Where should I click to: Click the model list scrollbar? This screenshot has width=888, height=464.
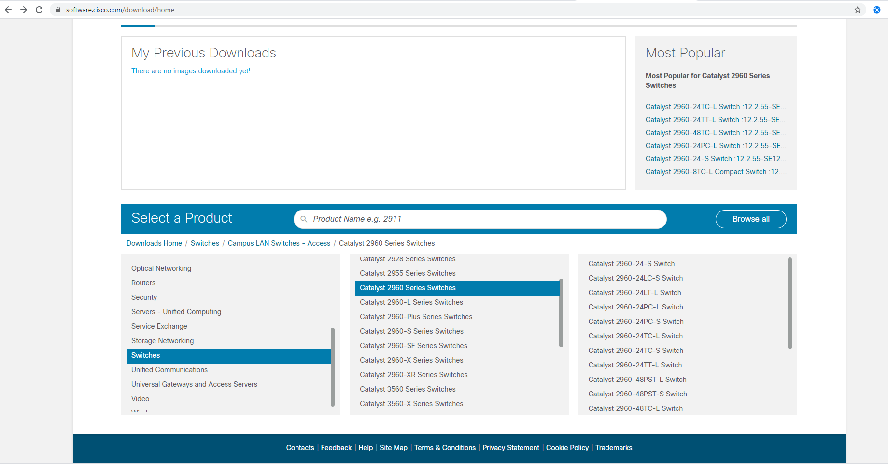(790, 303)
